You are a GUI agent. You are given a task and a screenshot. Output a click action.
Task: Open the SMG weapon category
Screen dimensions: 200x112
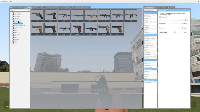15,38
